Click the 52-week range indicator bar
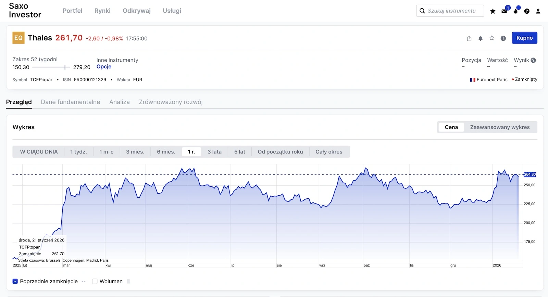 [51, 67]
